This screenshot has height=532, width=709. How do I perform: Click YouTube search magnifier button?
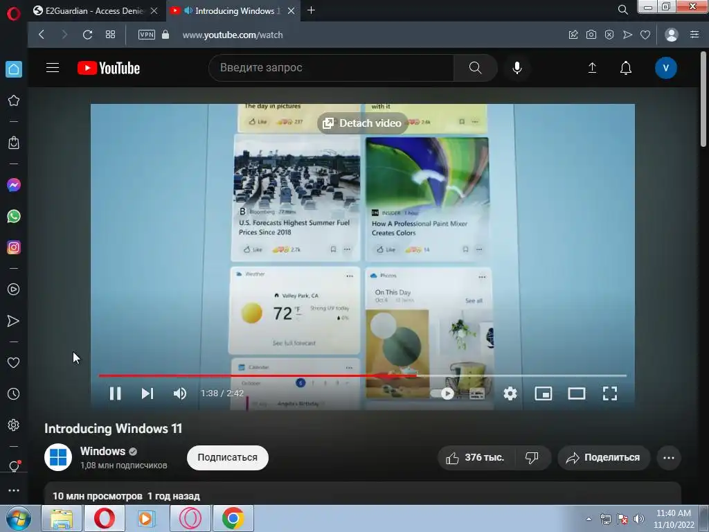(x=475, y=68)
